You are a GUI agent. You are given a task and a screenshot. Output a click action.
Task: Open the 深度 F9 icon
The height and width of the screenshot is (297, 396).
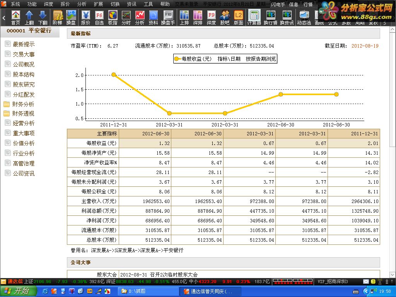pos(212,17)
